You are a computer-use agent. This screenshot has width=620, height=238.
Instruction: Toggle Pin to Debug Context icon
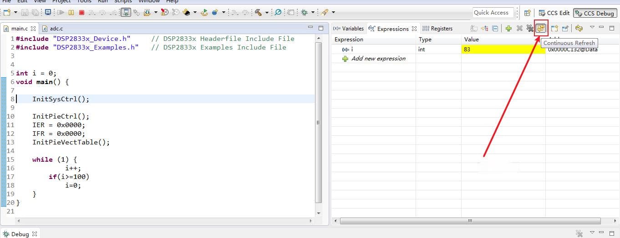[x=565, y=28]
